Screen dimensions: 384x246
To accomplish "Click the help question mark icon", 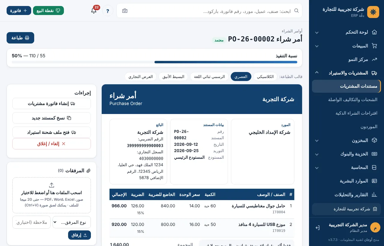I will coord(108,11).
